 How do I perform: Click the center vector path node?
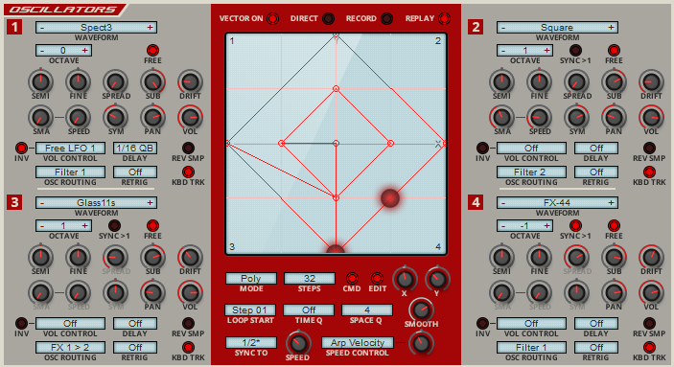pos(337,143)
